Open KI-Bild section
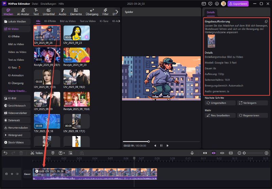The width and height of the screenshot is (272, 189). coord(17,98)
